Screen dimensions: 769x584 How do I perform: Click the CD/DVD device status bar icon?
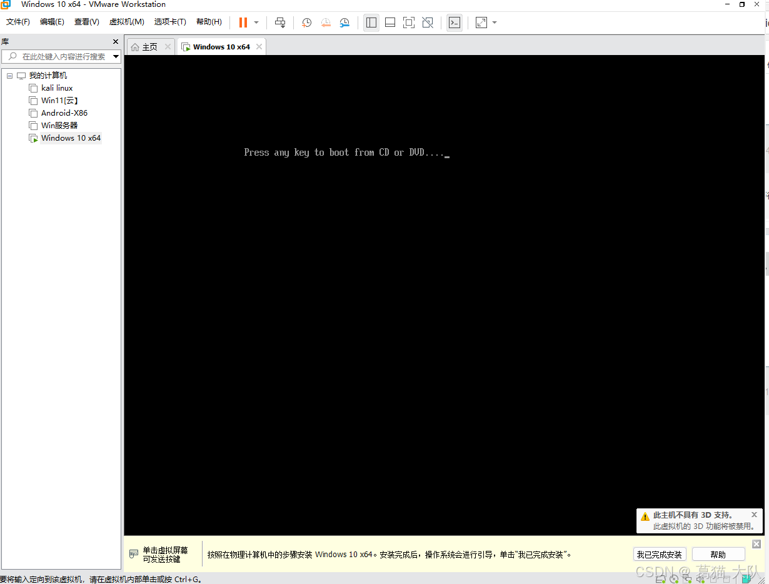coord(674,580)
